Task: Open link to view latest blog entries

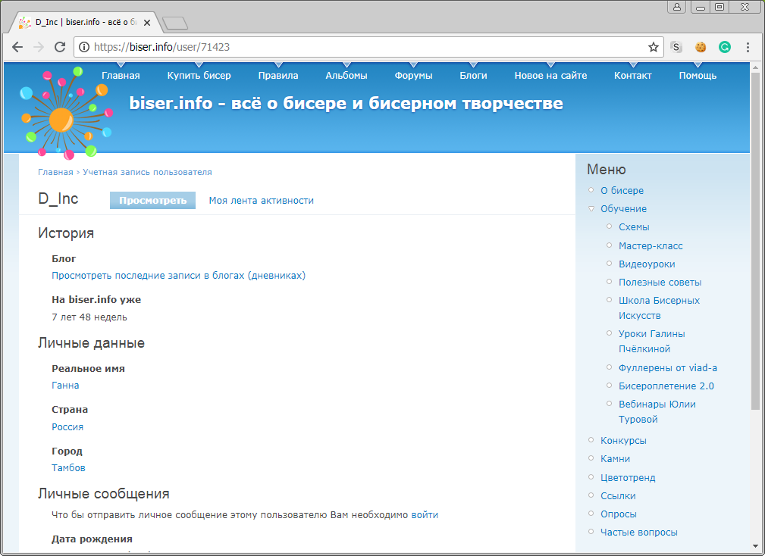Action: 178,276
